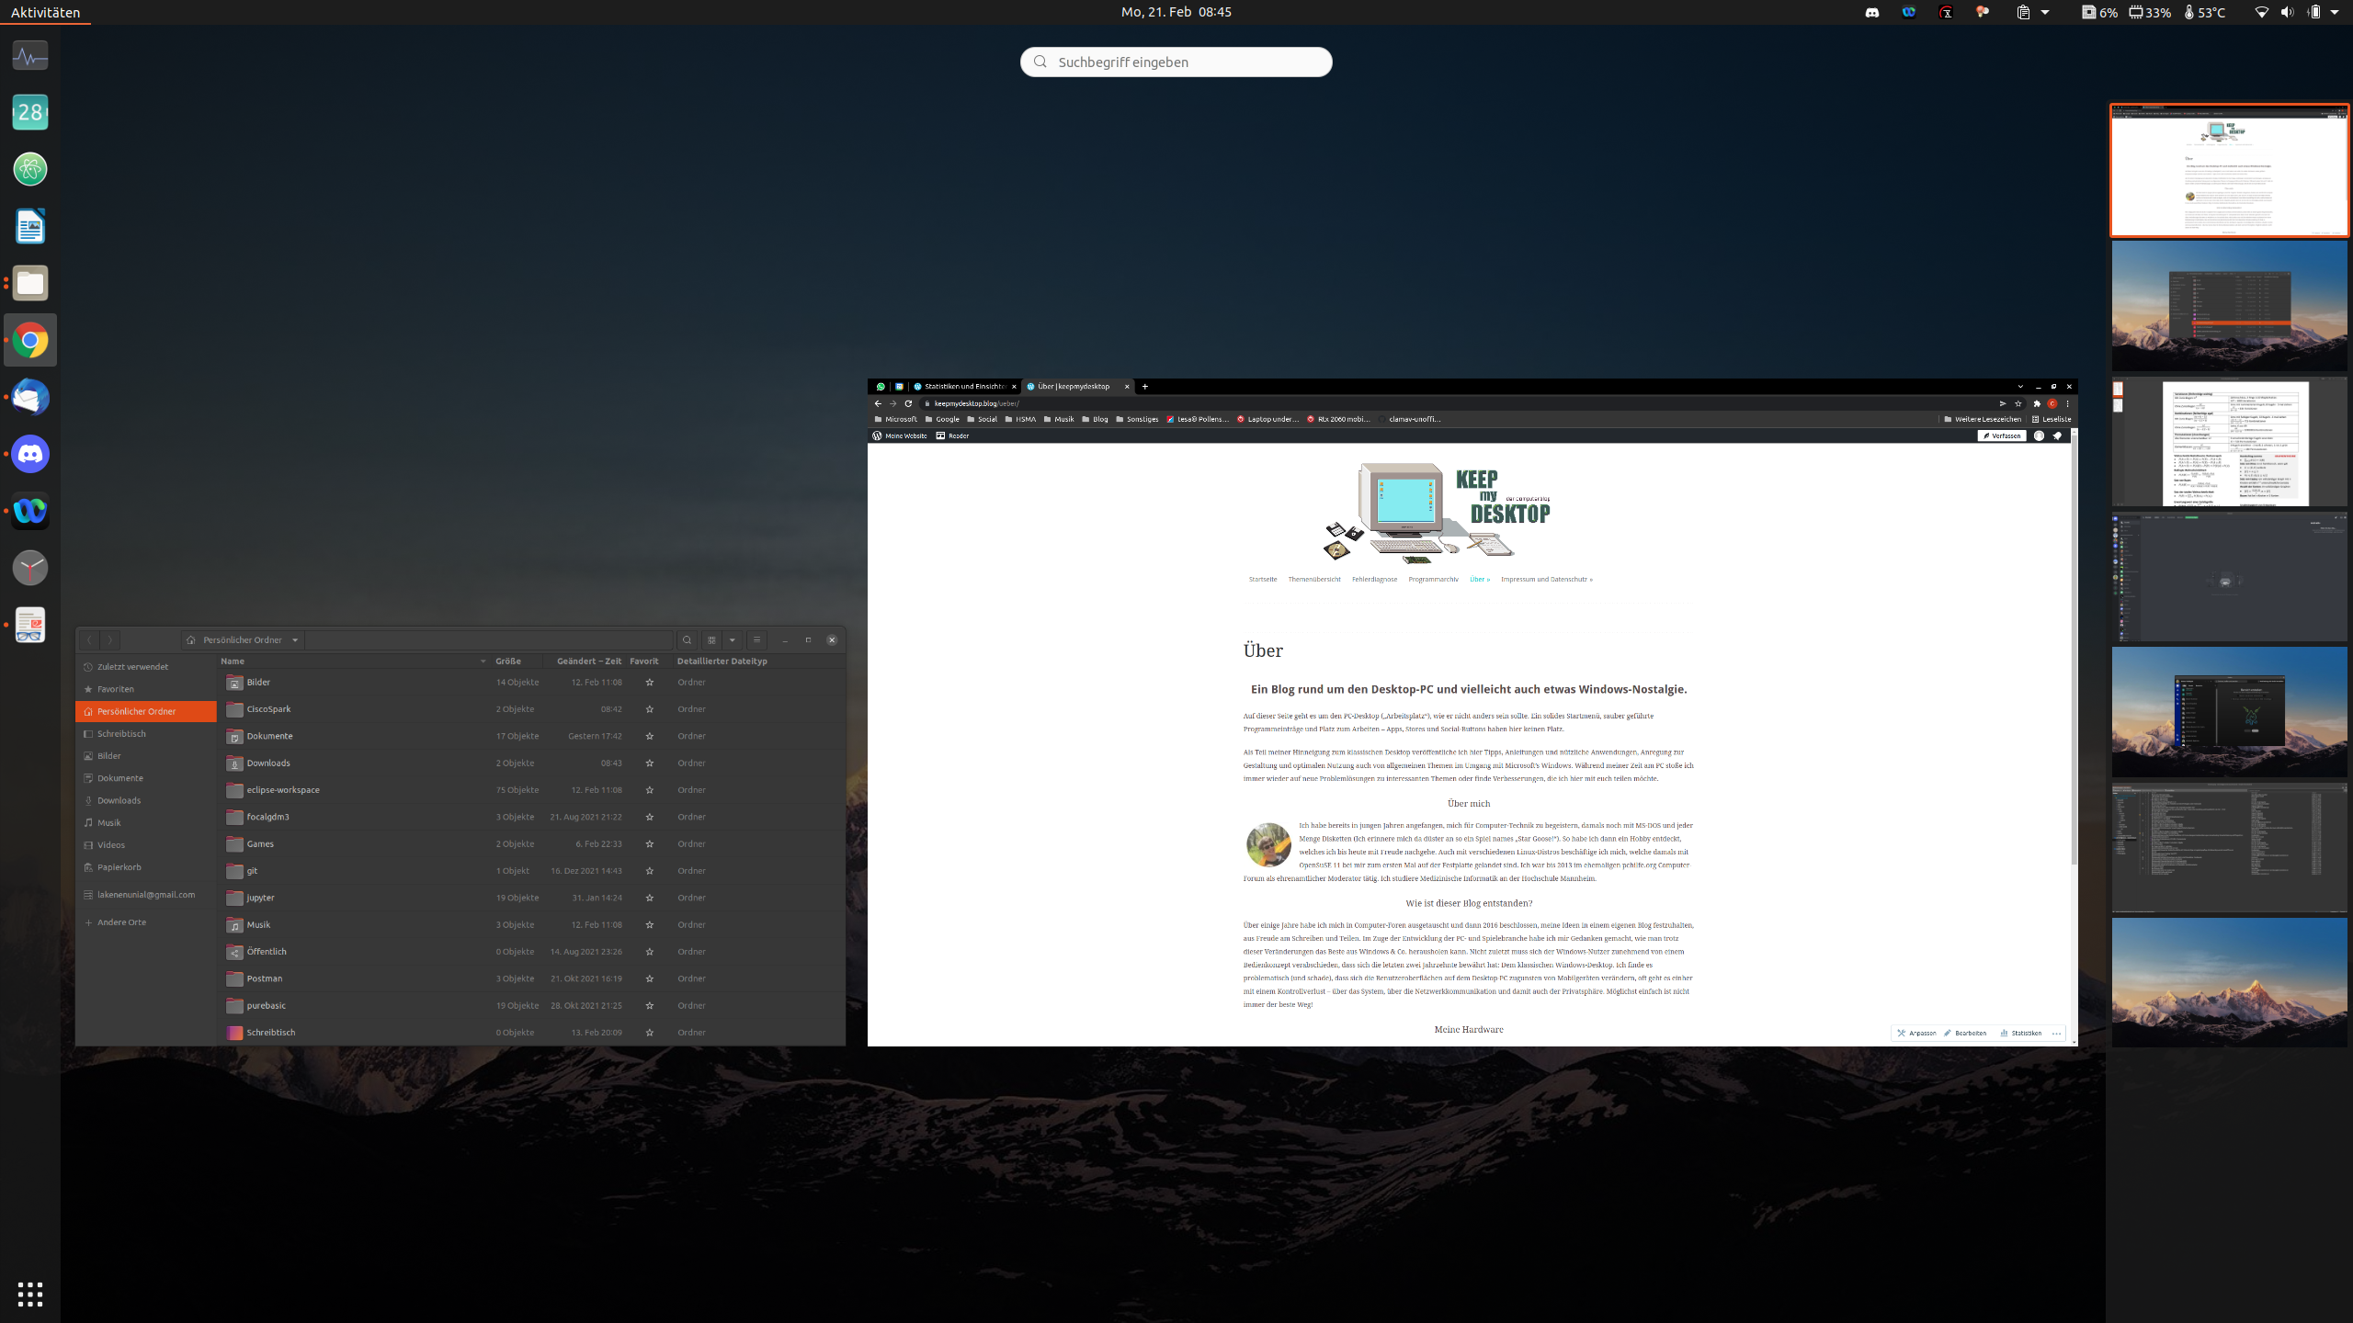Select Schreibtisch in the file sidebar
Viewport: 2353px width, 1323px height.
click(121, 734)
